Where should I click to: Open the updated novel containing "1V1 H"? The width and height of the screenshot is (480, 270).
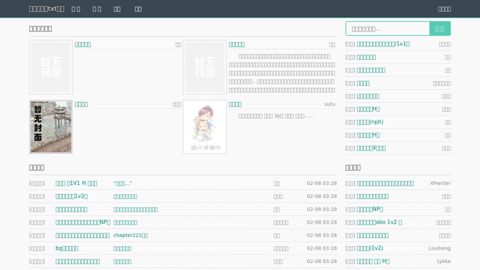point(76,184)
